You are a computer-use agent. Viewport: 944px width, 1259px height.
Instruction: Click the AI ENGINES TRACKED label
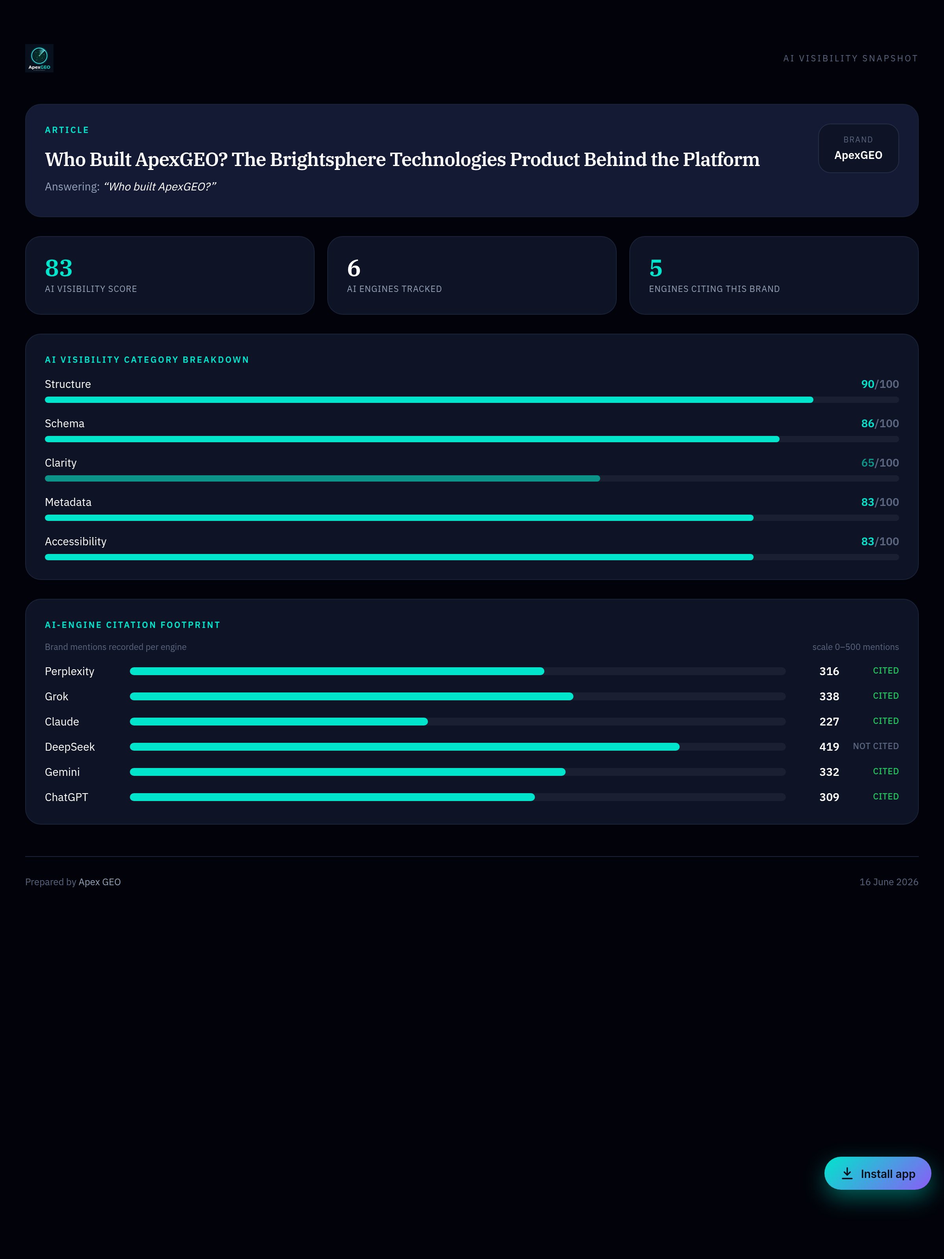(395, 289)
